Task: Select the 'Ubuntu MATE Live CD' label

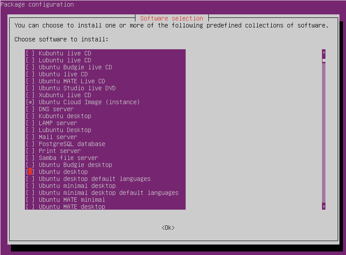Action: (72, 81)
